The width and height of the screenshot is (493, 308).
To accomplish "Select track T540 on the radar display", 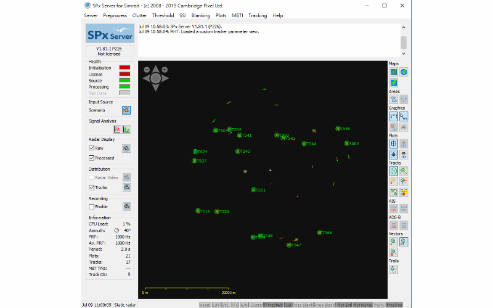I will coord(238,151).
